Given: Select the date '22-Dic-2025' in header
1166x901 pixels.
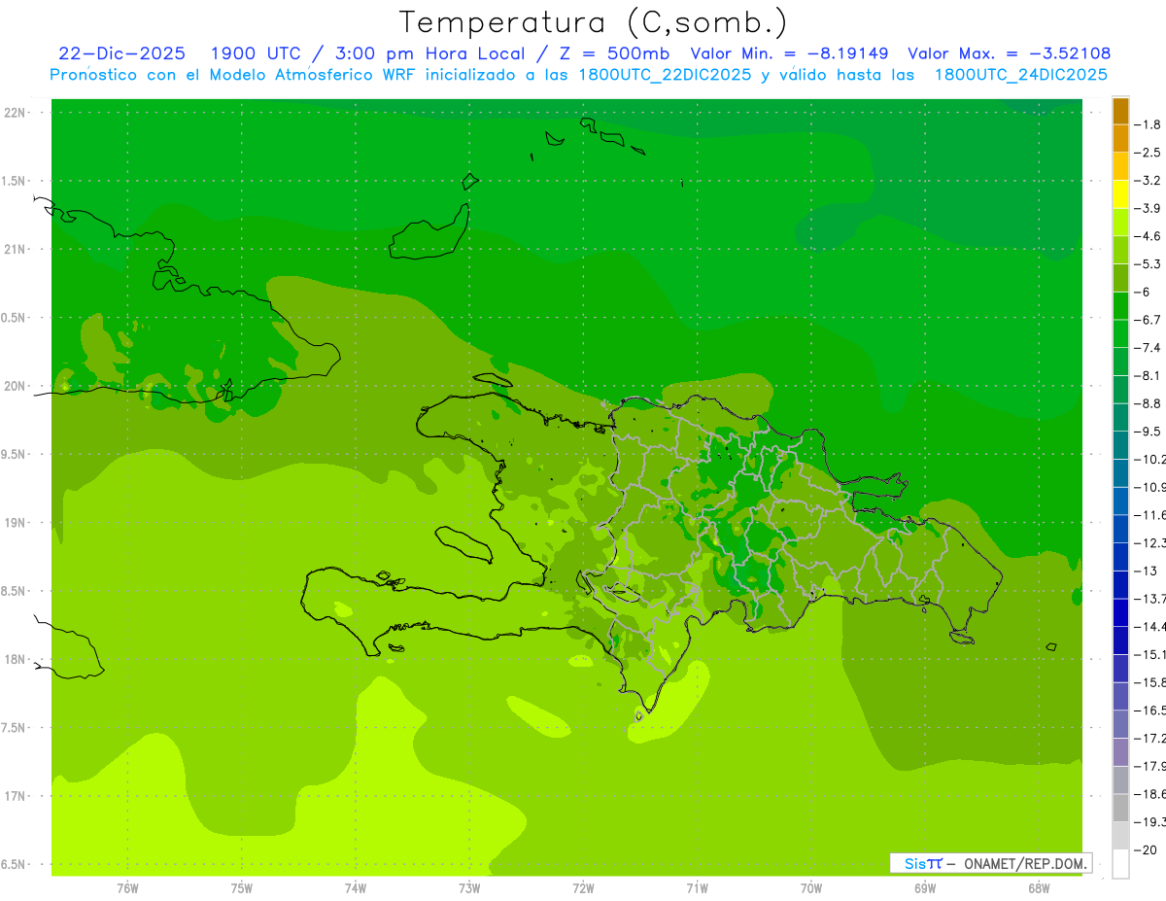Looking at the screenshot, I should [121, 53].
